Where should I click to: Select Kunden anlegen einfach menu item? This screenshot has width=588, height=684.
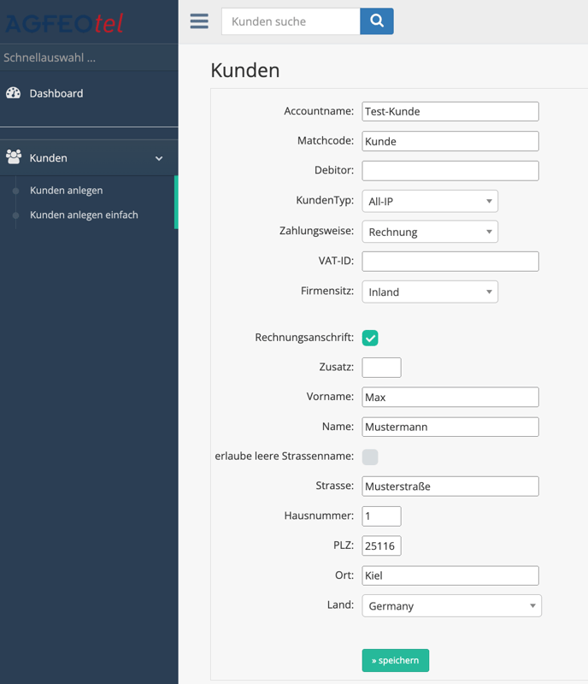(x=84, y=215)
